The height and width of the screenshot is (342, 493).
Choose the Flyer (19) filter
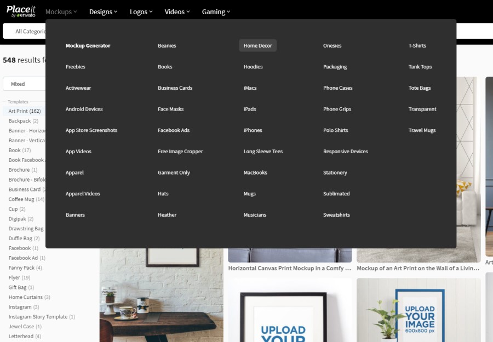click(19, 277)
